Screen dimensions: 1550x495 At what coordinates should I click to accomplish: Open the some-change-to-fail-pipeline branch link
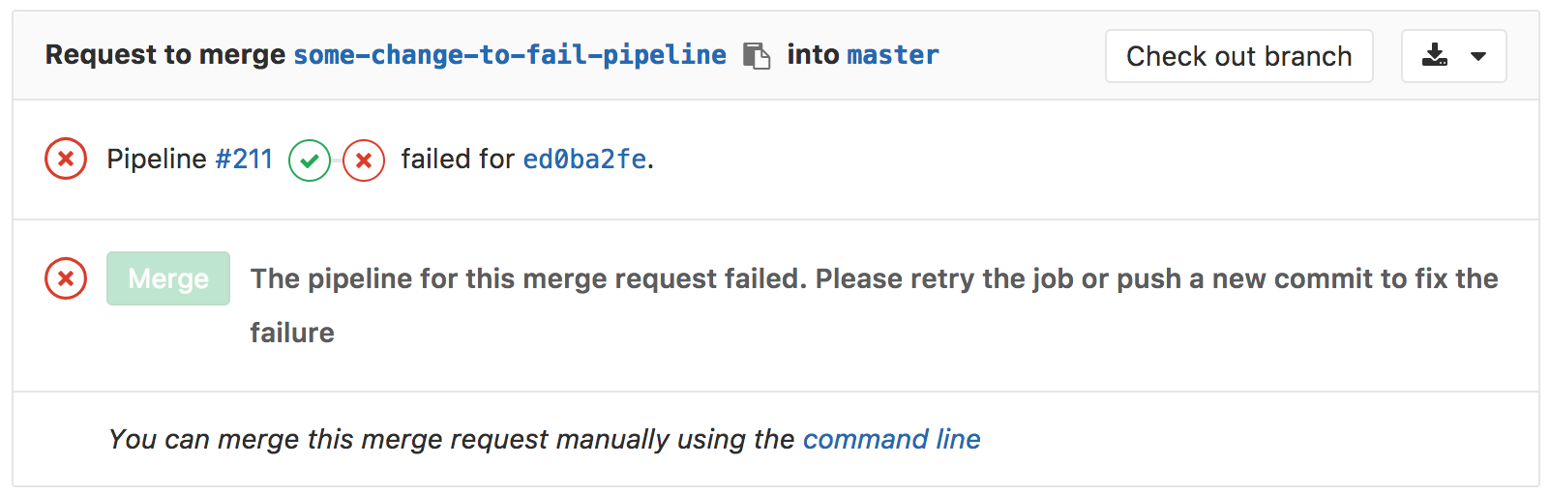(510, 55)
